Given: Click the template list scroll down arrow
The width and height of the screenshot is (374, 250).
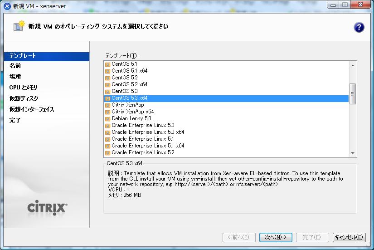Looking at the screenshot, I should pos(353,153).
